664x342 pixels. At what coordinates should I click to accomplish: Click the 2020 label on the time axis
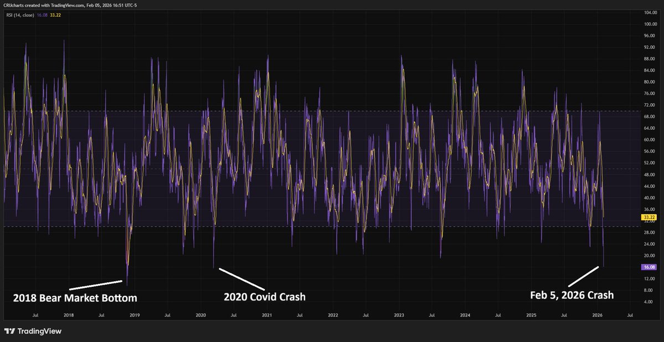point(200,315)
